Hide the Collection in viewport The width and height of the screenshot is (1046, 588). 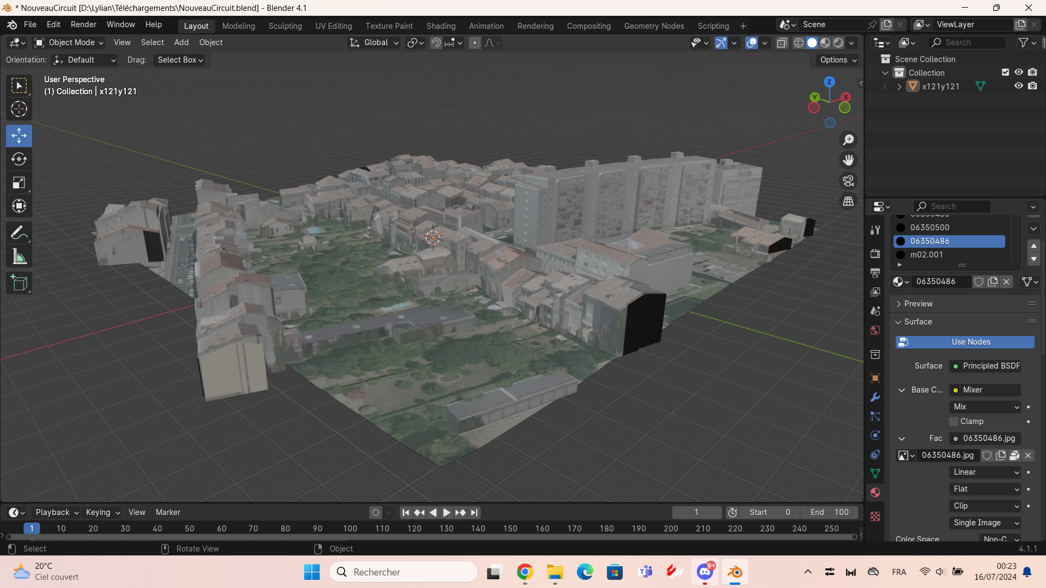click(1018, 72)
